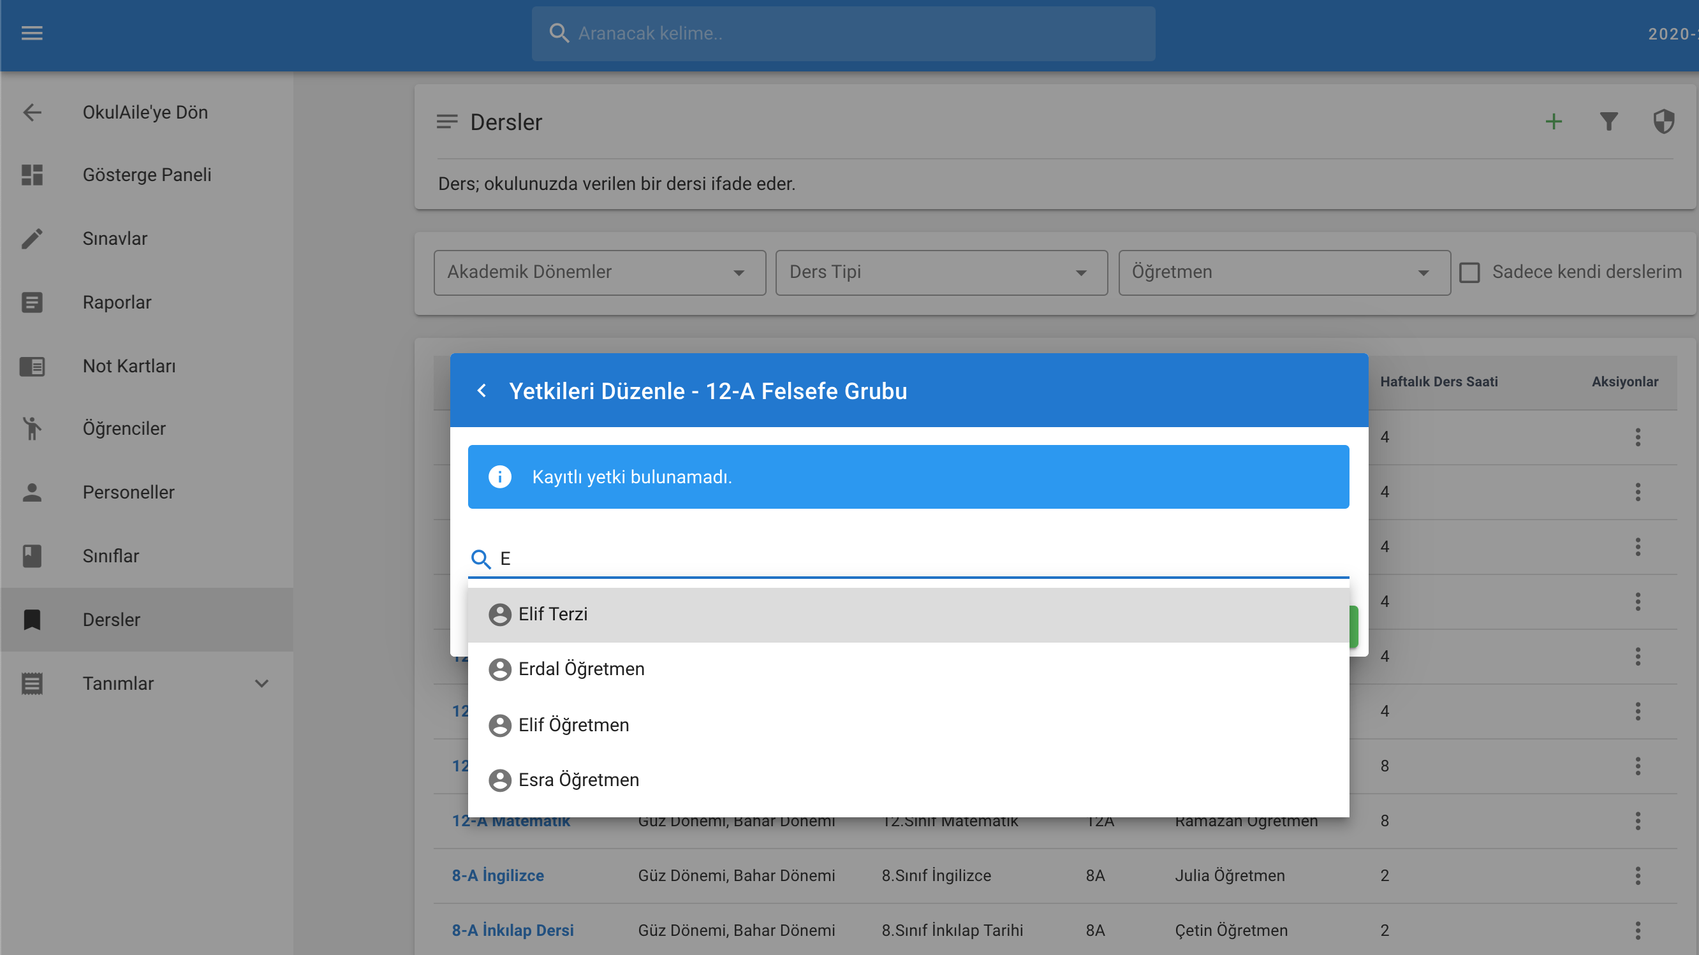Sort by Haftalık Ders Saati column header
The height and width of the screenshot is (955, 1699).
1439,382
